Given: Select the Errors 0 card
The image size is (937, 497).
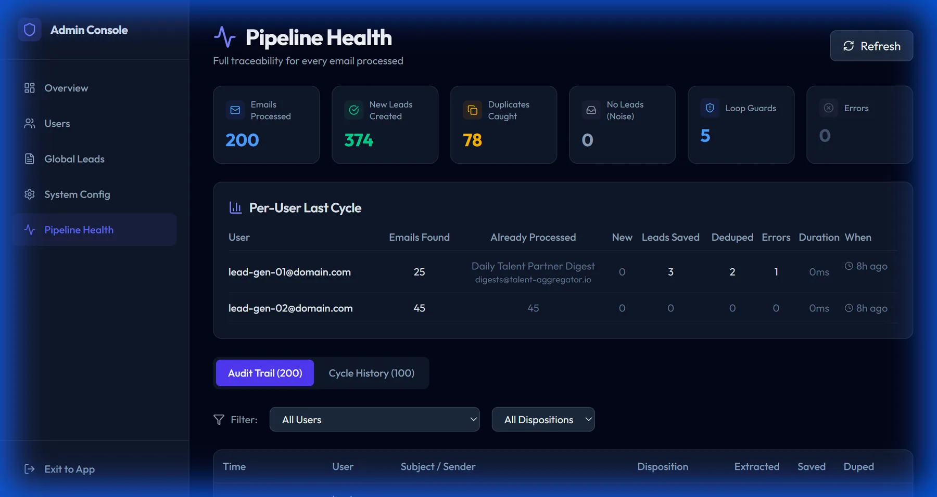Looking at the screenshot, I should tap(859, 125).
